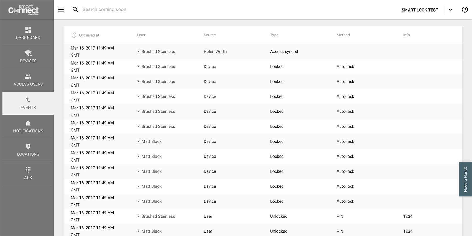This screenshot has width=472, height=236.
Task: Open the hamburger menu icon
Action: pyautogui.click(x=61, y=10)
